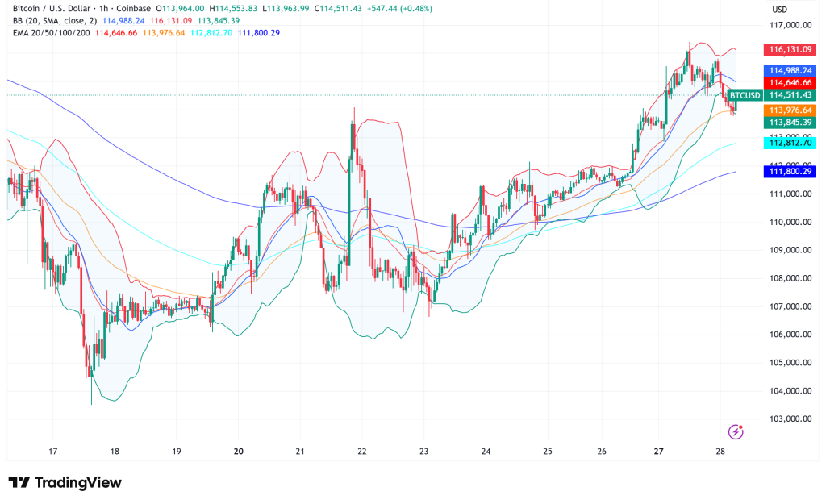
Task: Click the dark blue 111,800.29 price label
Action: 791,171
